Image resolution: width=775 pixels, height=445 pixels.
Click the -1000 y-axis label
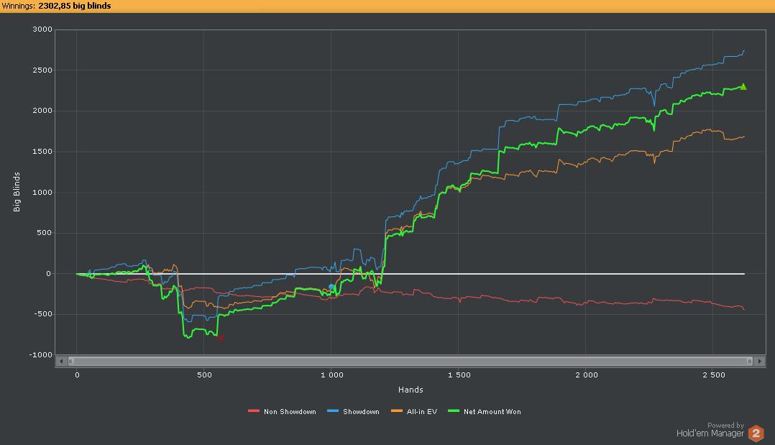pyautogui.click(x=40, y=355)
